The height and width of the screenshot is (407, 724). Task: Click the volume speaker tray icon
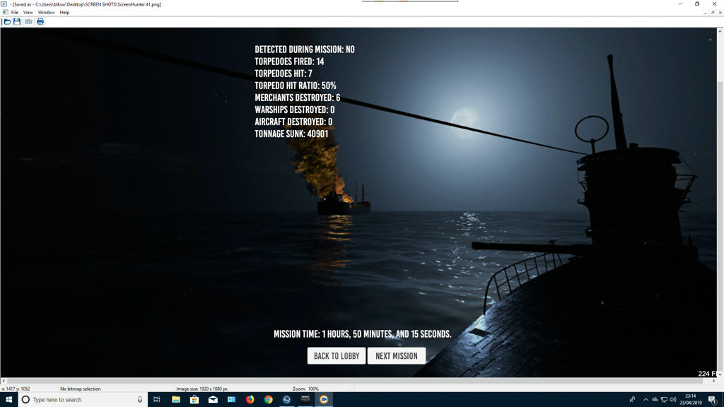coord(673,400)
